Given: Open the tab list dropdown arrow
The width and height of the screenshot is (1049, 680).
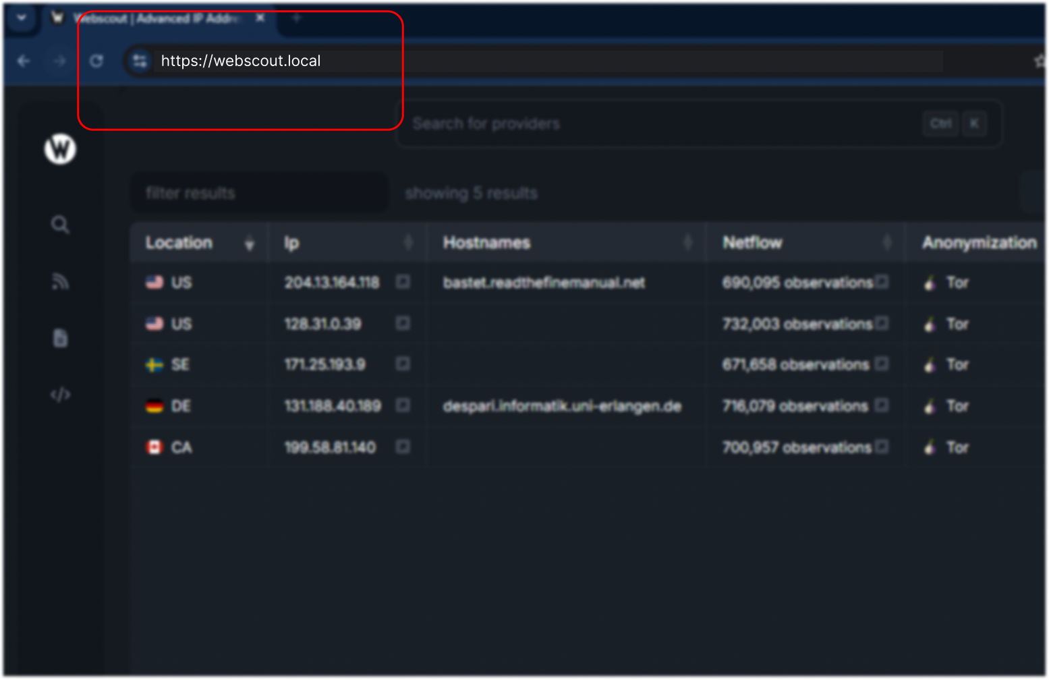Looking at the screenshot, I should [21, 18].
